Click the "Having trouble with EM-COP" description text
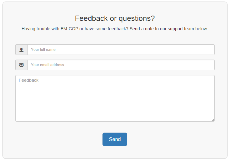 115,29
